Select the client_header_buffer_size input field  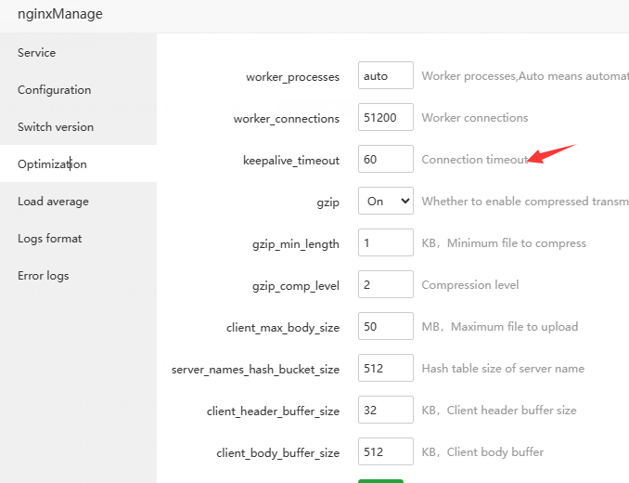point(386,411)
